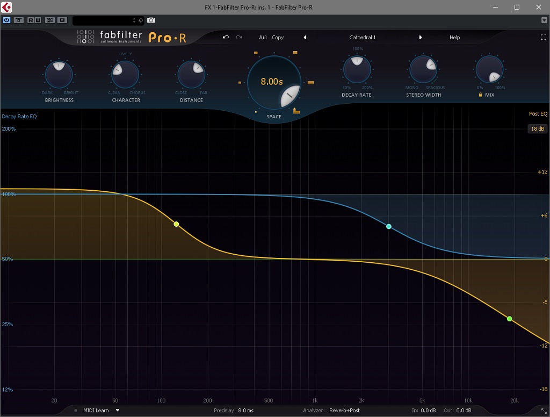The height and width of the screenshot is (417, 550).
Task: Select the small room marker left of Space knob
Action: click(240, 83)
